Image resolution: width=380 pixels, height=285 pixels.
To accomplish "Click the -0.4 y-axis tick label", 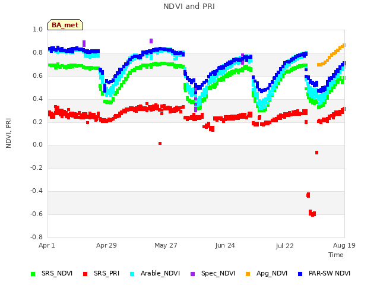I will pos(36,191).
